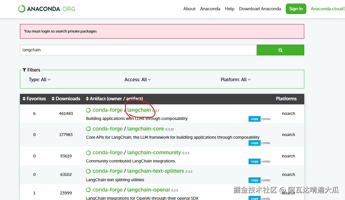Click the download count 177983

pyautogui.click(x=66, y=135)
